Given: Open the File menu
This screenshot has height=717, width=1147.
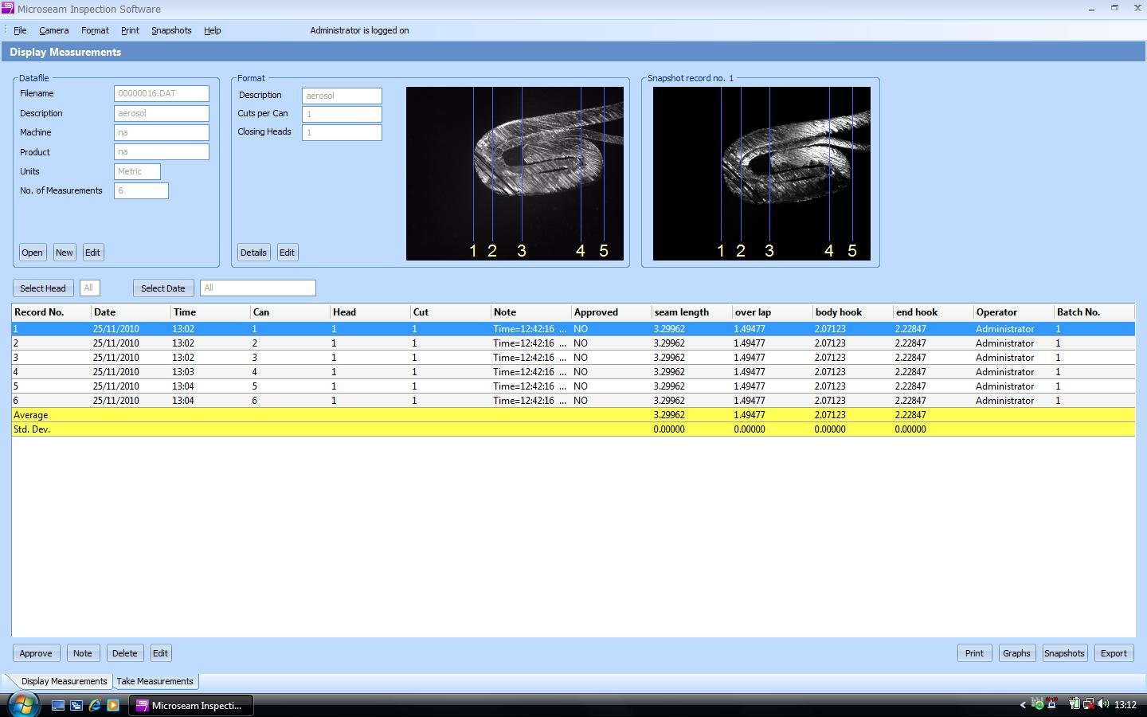Looking at the screenshot, I should click(20, 30).
